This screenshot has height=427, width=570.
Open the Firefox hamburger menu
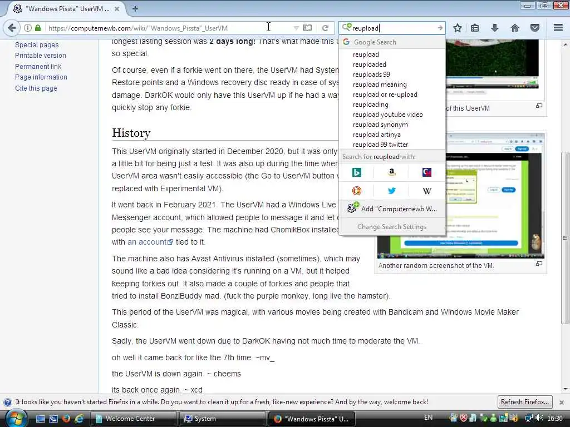click(x=558, y=28)
